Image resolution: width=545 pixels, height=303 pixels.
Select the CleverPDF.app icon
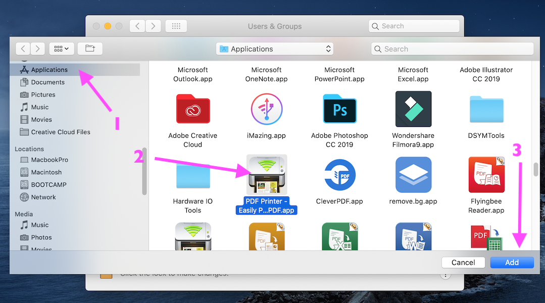(x=339, y=175)
